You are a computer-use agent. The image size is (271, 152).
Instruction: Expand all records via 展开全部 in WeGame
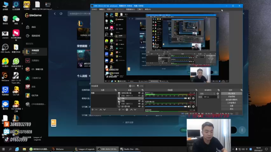(x=128, y=122)
